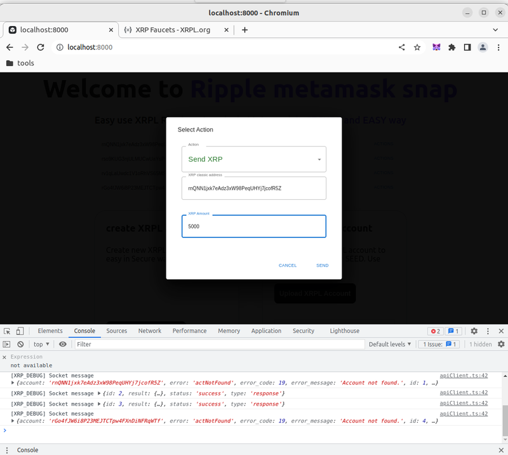The image size is (508, 455).
Task: Open the tab search chevron
Action: tap(495, 30)
